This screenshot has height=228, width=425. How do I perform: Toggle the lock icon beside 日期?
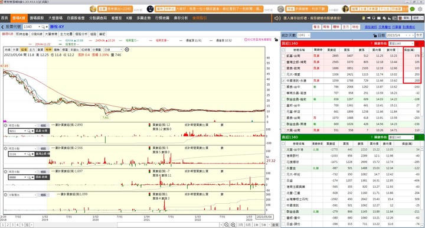(x=375, y=35)
